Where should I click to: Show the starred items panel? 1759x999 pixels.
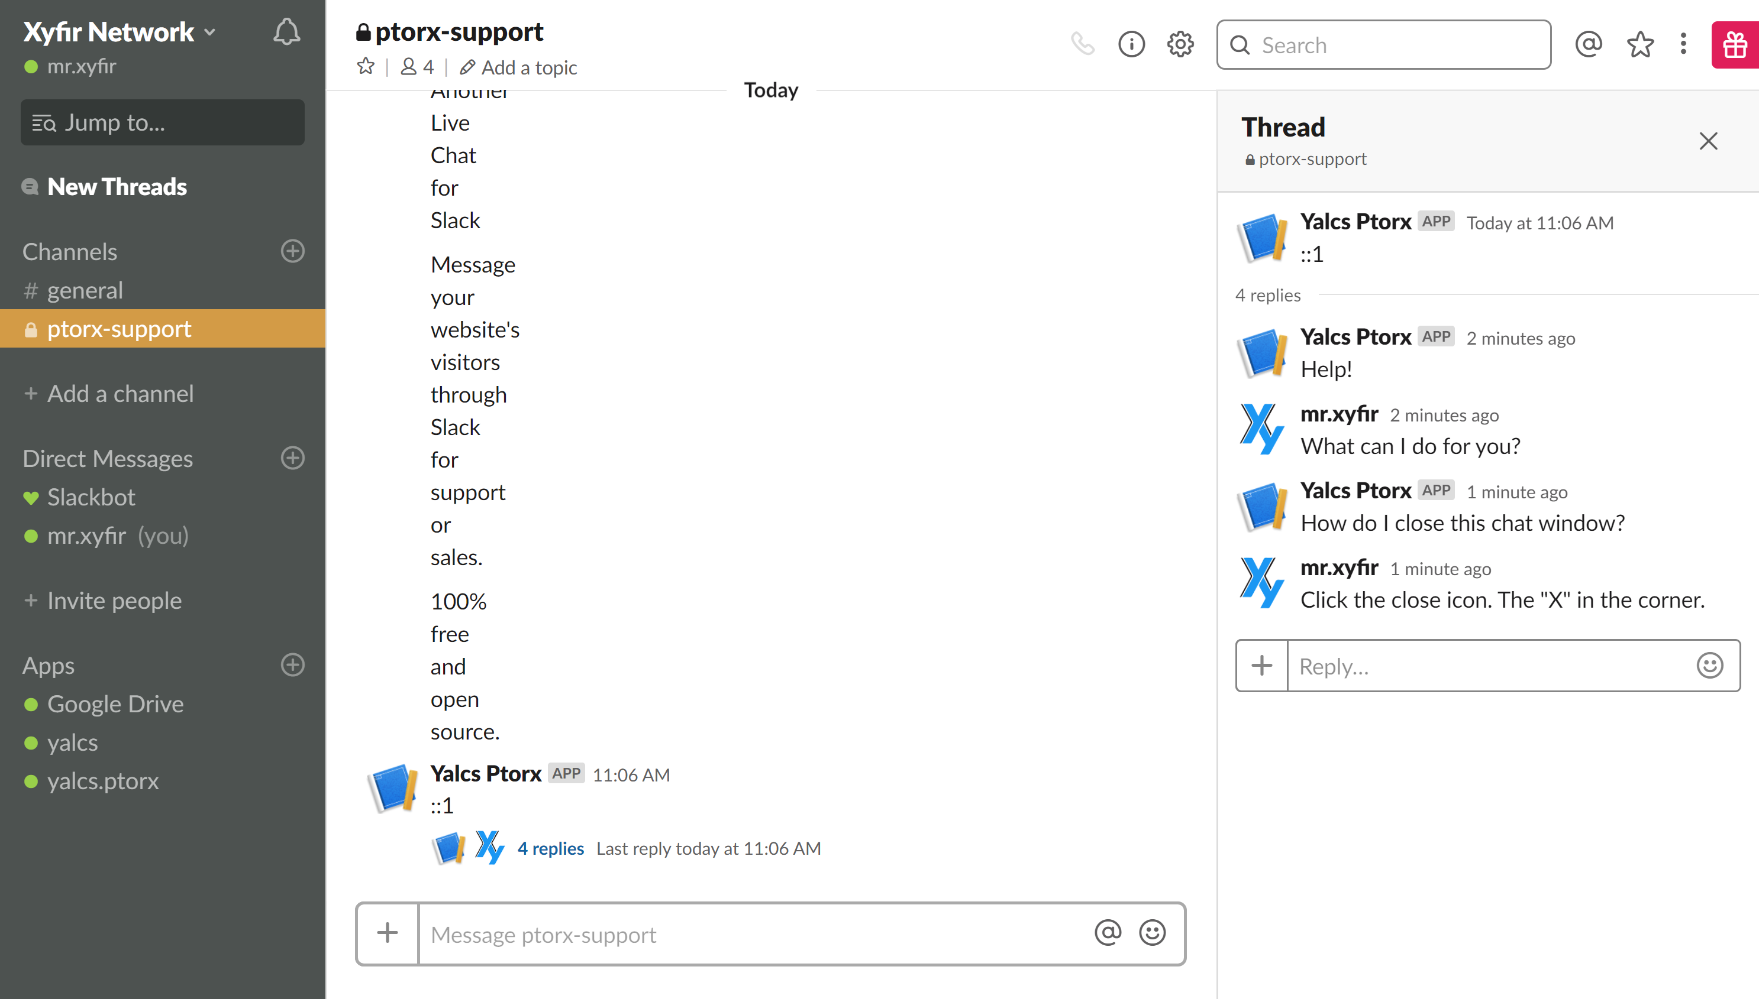click(x=1639, y=44)
